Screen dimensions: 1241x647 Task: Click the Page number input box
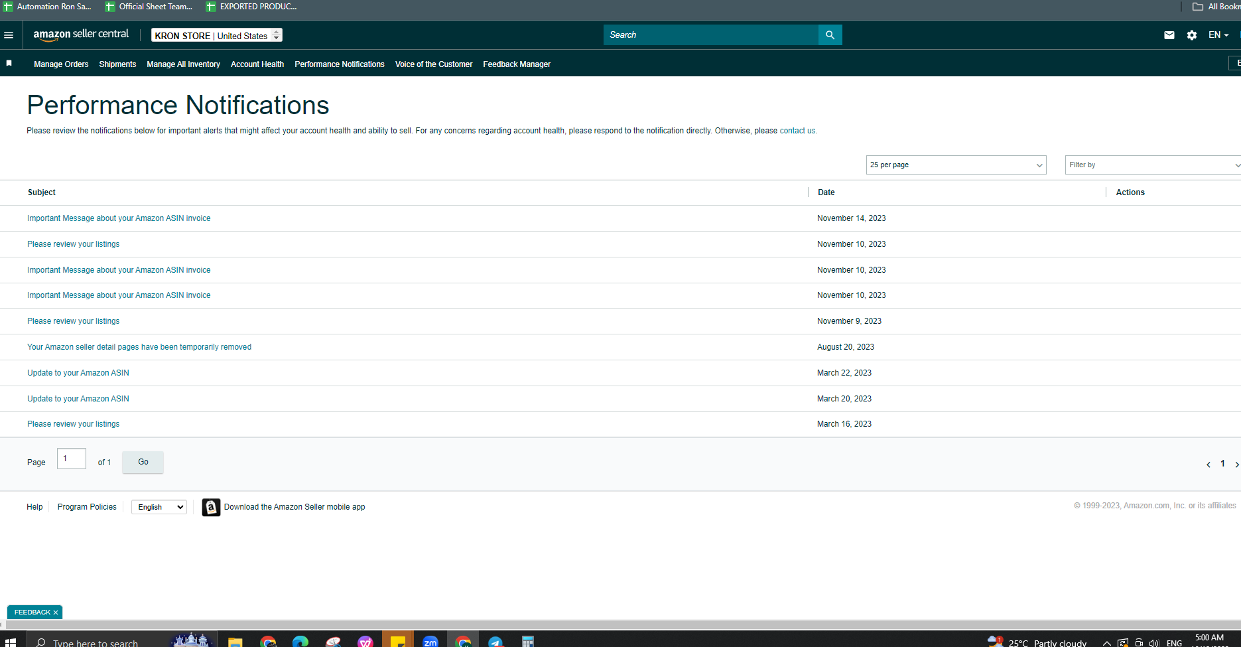pyautogui.click(x=72, y=459)
